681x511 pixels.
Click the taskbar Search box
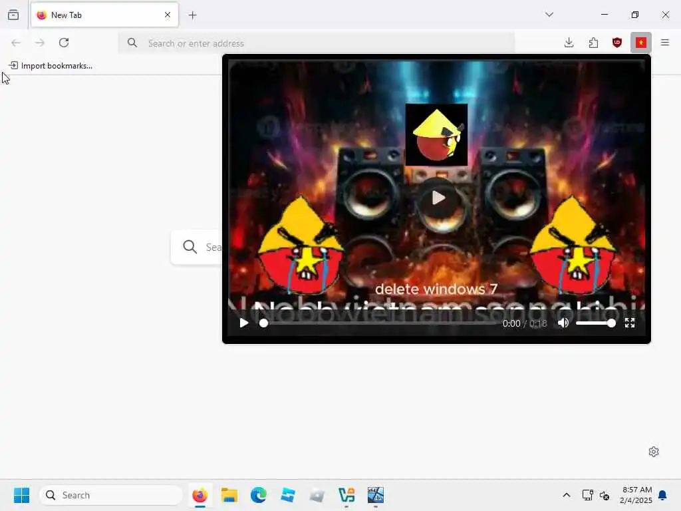pos(111,495)
